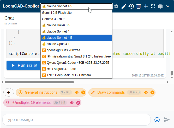Select TNG: DeepSeek R1T2 Chimera
Image resolution: width=174 pixels, height=128 pixels.
coord(76,75)
